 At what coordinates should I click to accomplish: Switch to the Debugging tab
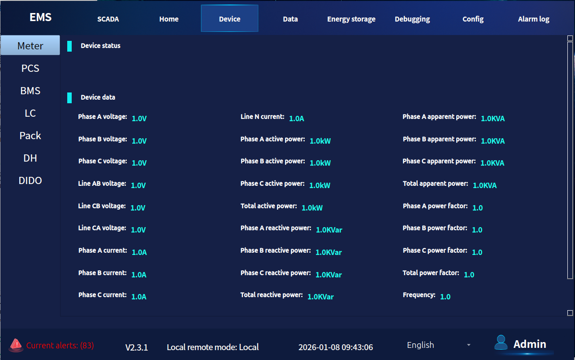click(412, 19)
